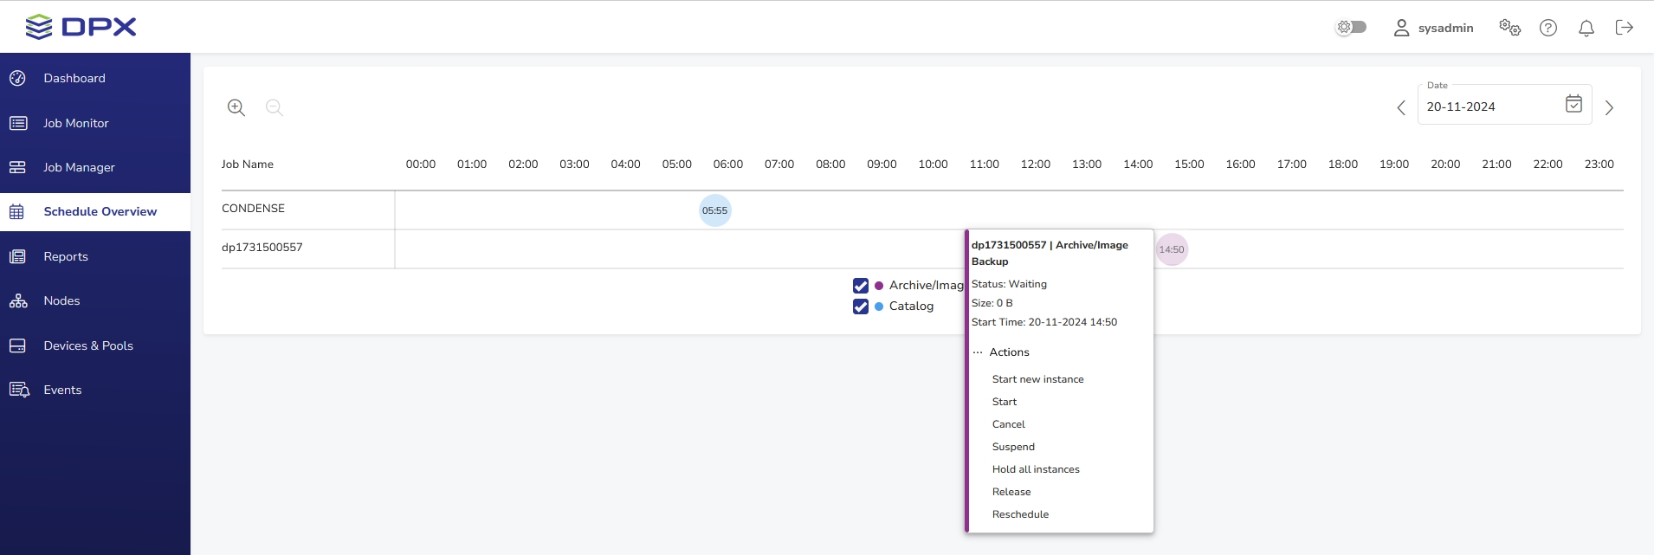Click the 05:55 CONDENSE timeline marker
This screenshot has height=555, width=1654.
(714, 210)
